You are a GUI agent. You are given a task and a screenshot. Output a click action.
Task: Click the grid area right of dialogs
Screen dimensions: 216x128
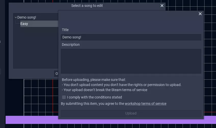[210, 64]
